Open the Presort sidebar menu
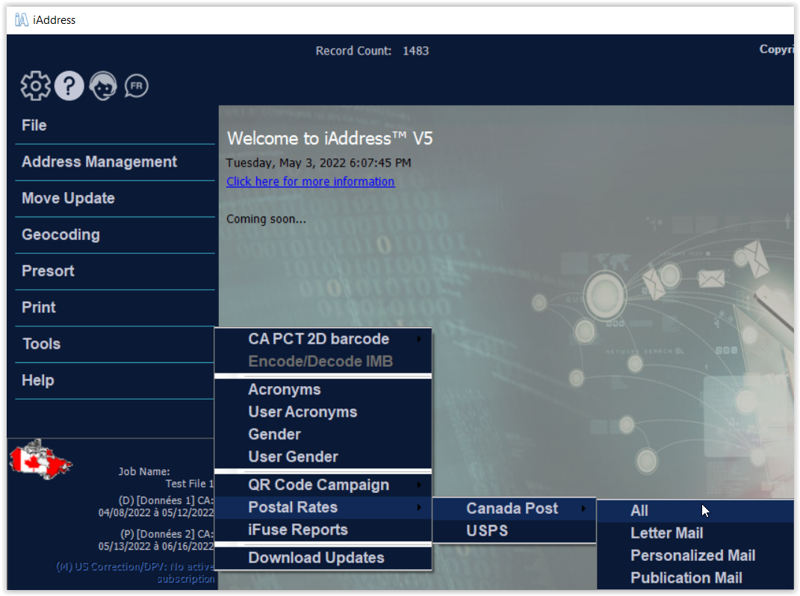The image size is (800, 596). 48,271
